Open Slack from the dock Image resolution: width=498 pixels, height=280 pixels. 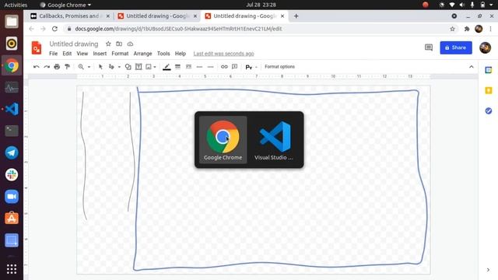point(12,174)
